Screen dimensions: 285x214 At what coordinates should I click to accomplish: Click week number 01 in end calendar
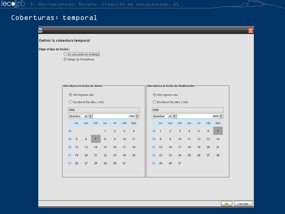click(154, 163)
